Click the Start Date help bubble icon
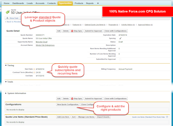Viewport: 173px width, 126px height. pos(34,69)
